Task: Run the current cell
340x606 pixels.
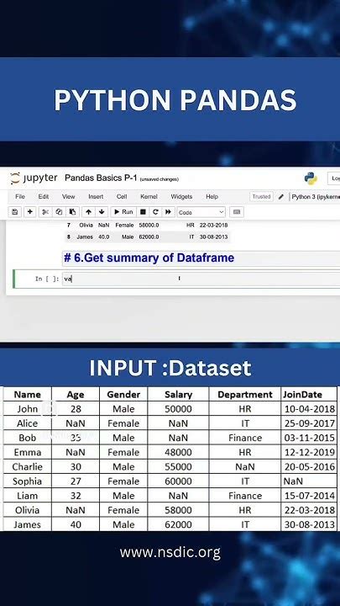Action: point(123,212)
